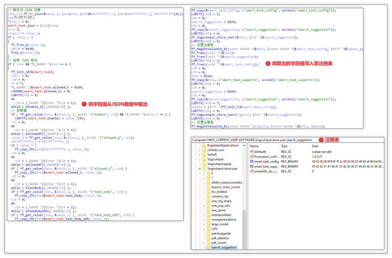Select the search_suggestion key in tree

coord(223,247)
